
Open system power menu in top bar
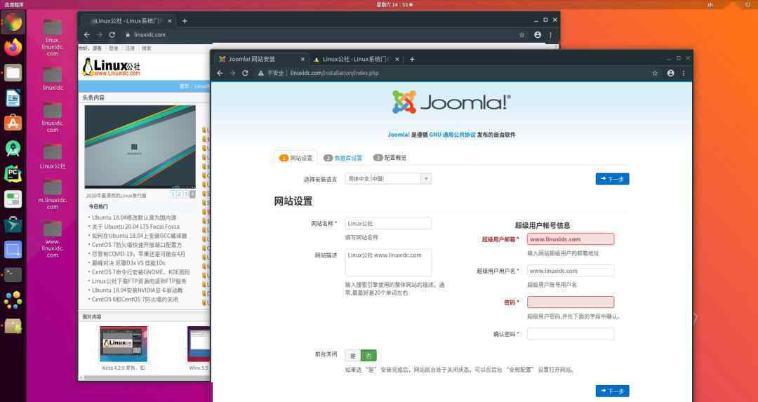[x=748, y=4]
